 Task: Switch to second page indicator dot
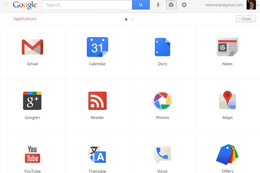(x=133, y=19)
